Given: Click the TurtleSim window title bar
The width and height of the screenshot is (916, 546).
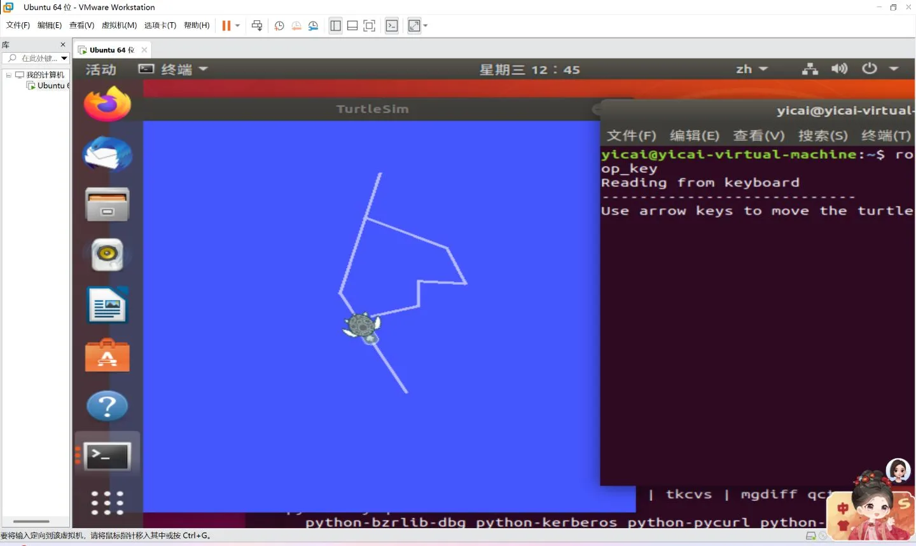Looking at the screenshot, I should coord(372,109).
